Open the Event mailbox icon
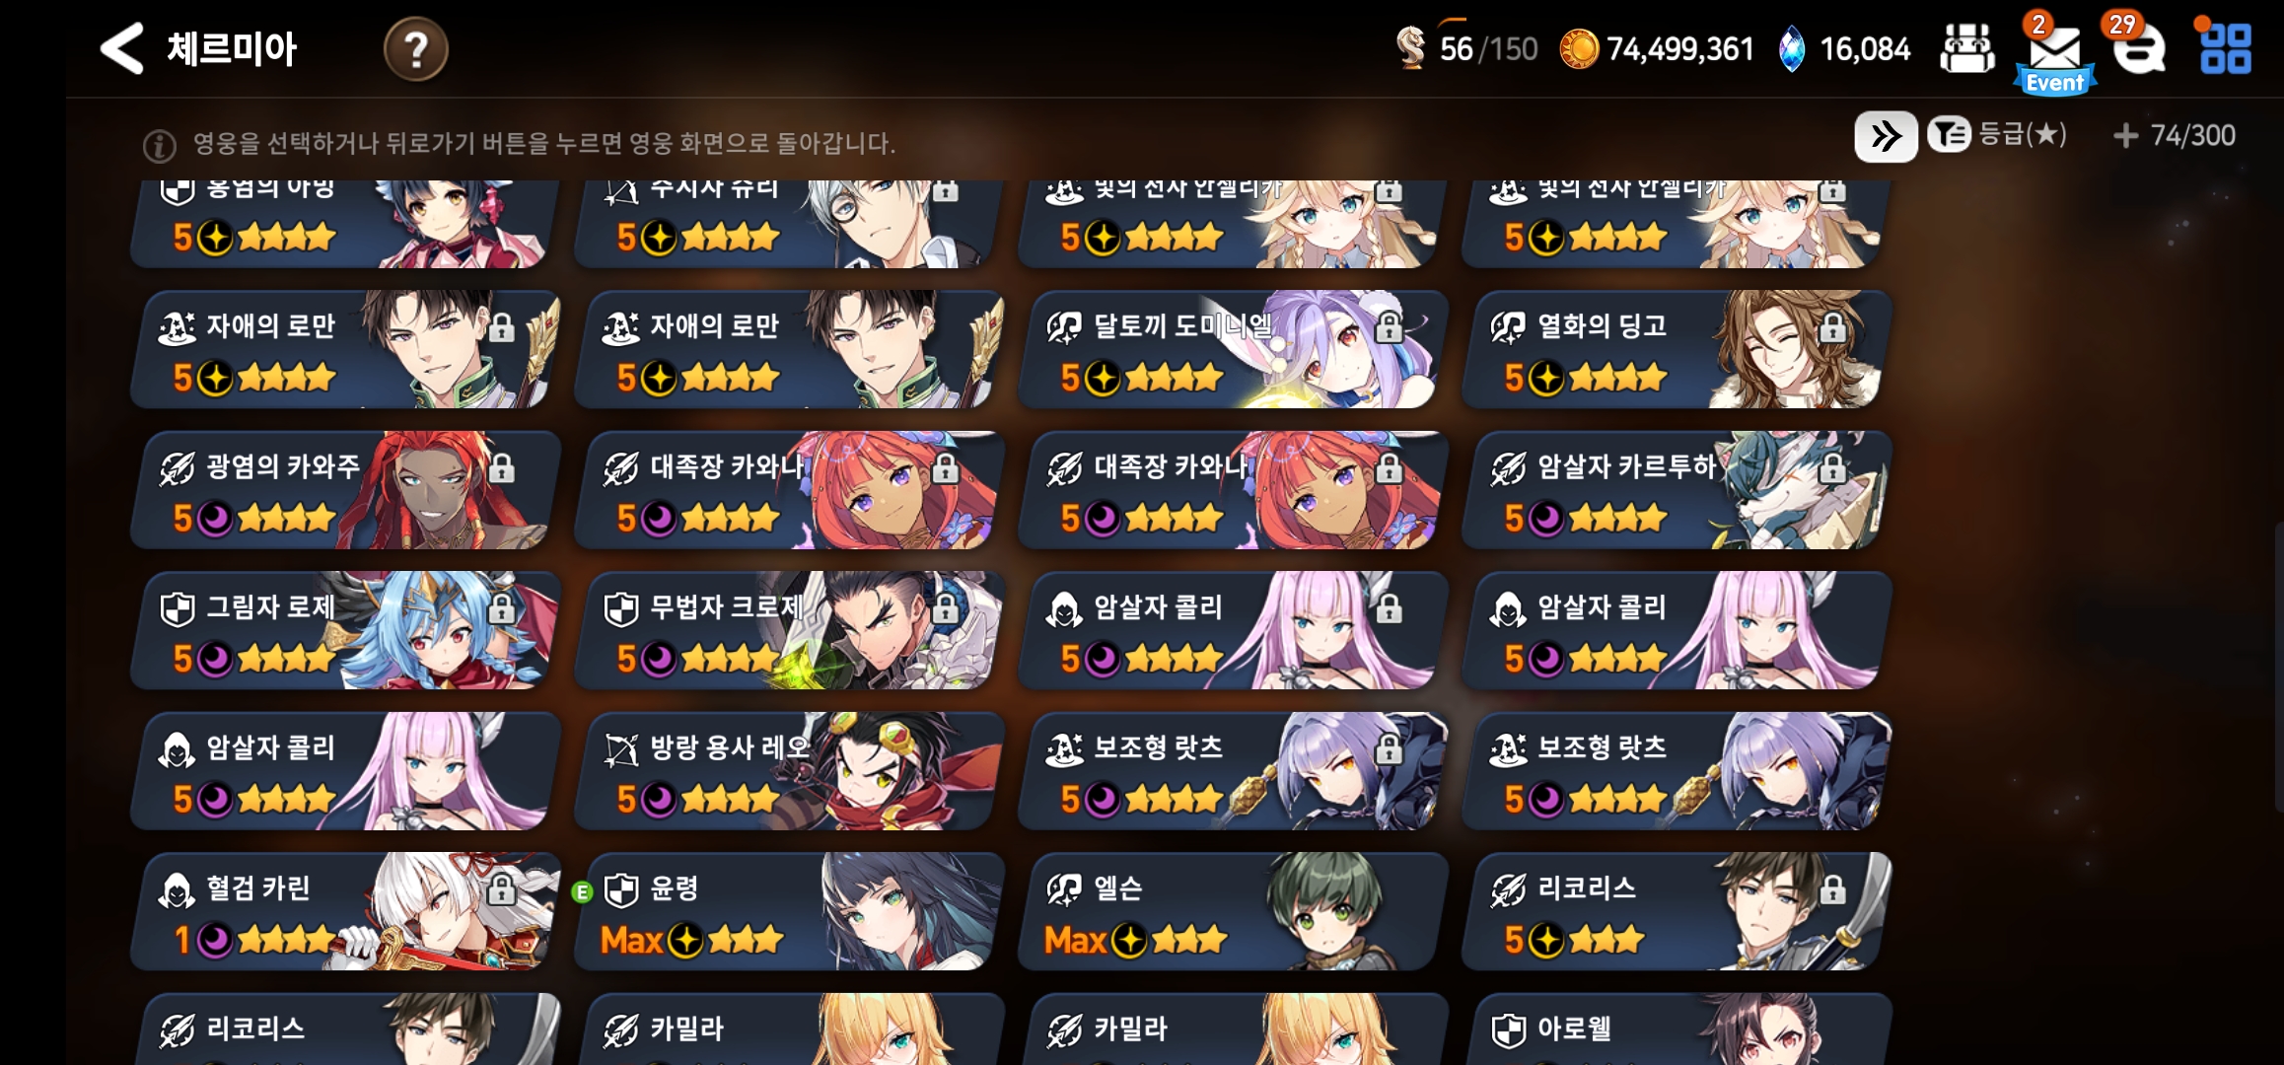Screen dimensions: 2284x1065 click(2055, 55)
